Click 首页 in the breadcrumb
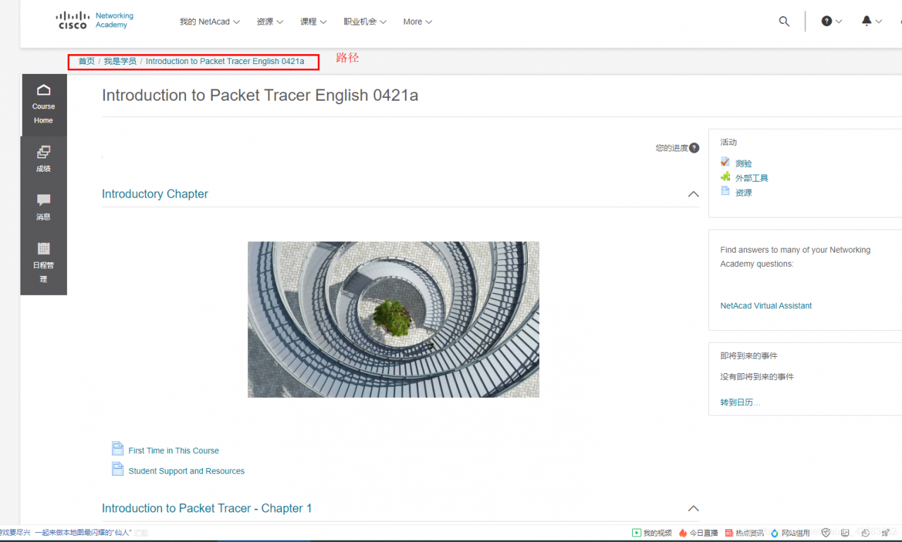The height and width of the screenshot is (542, 902). click(x=87, y=61)
